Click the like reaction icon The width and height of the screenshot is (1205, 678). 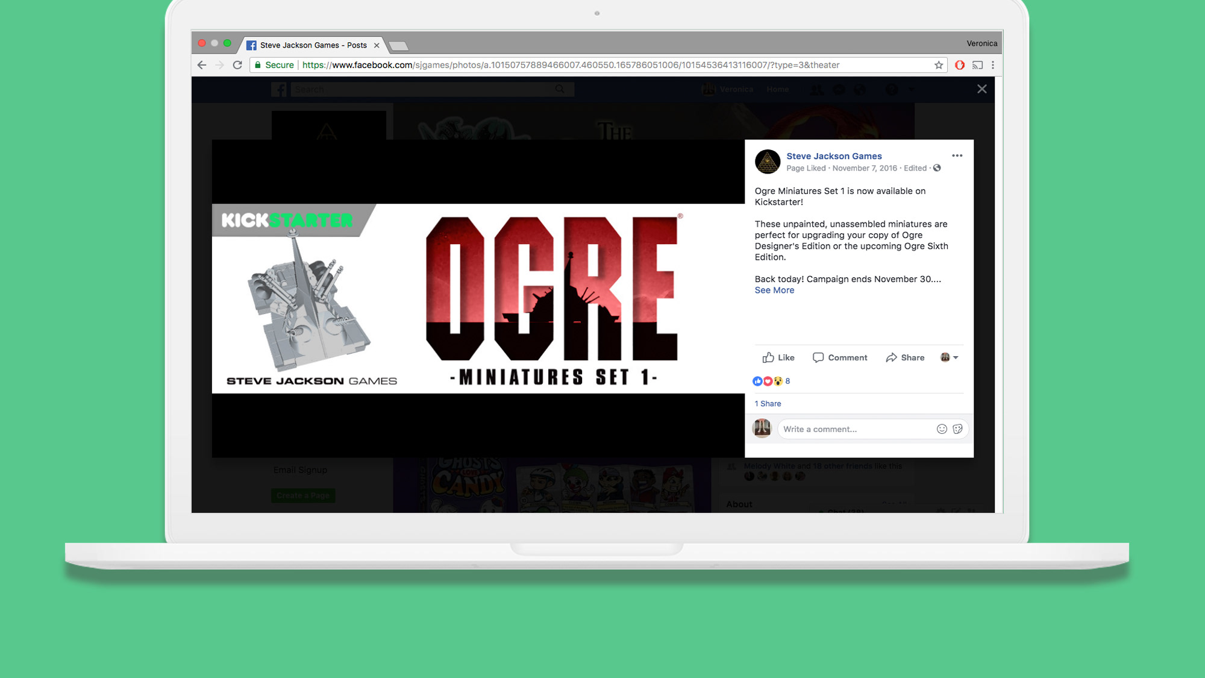point(757,381)
